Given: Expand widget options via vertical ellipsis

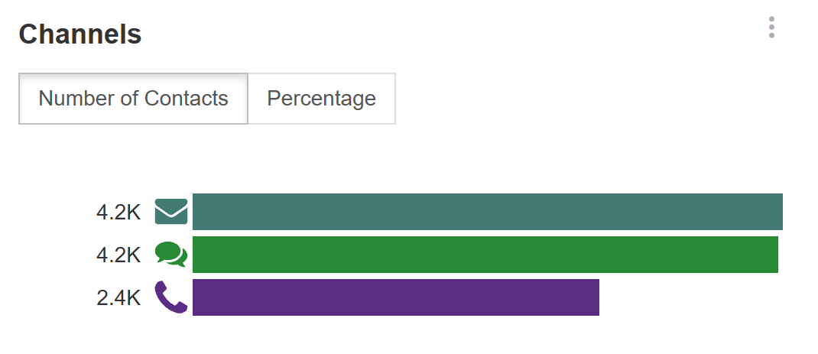Looking at the screenshot, I should pyautogui.click(x=771, y=28).
